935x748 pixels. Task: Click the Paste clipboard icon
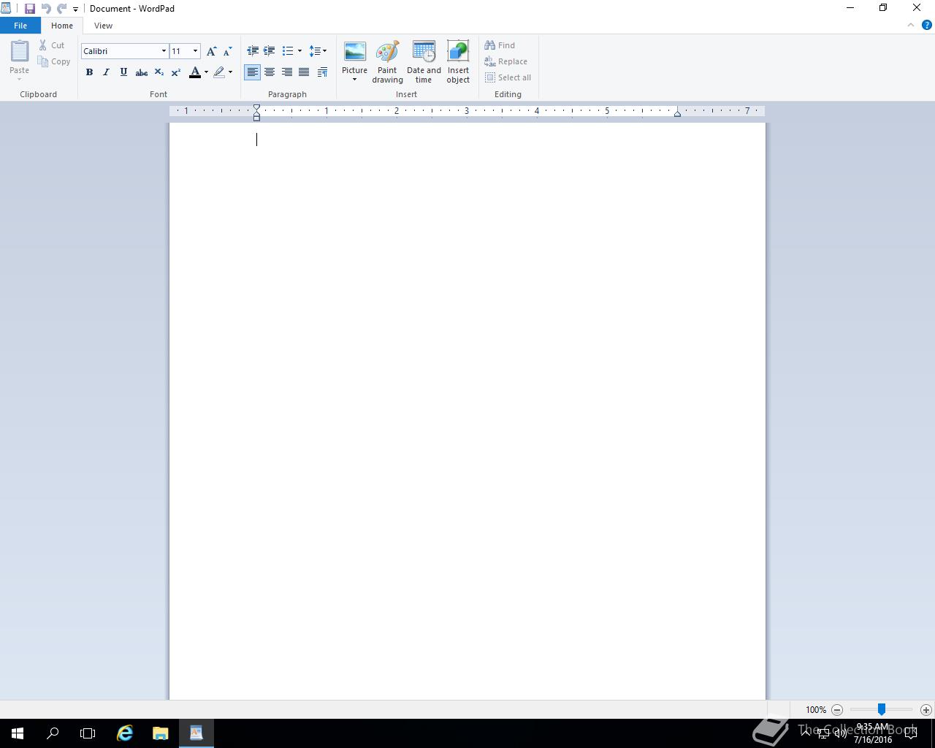[x=20, y=51]
